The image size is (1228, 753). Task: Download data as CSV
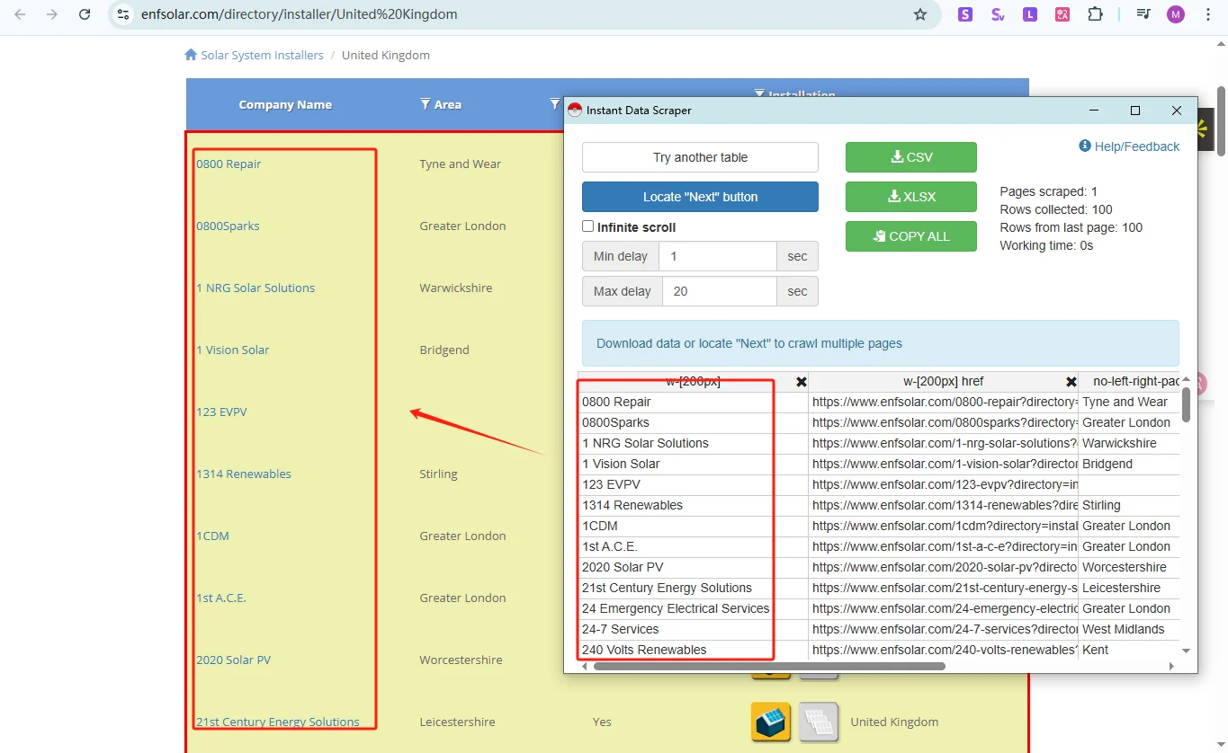click(x=910, y=157)
